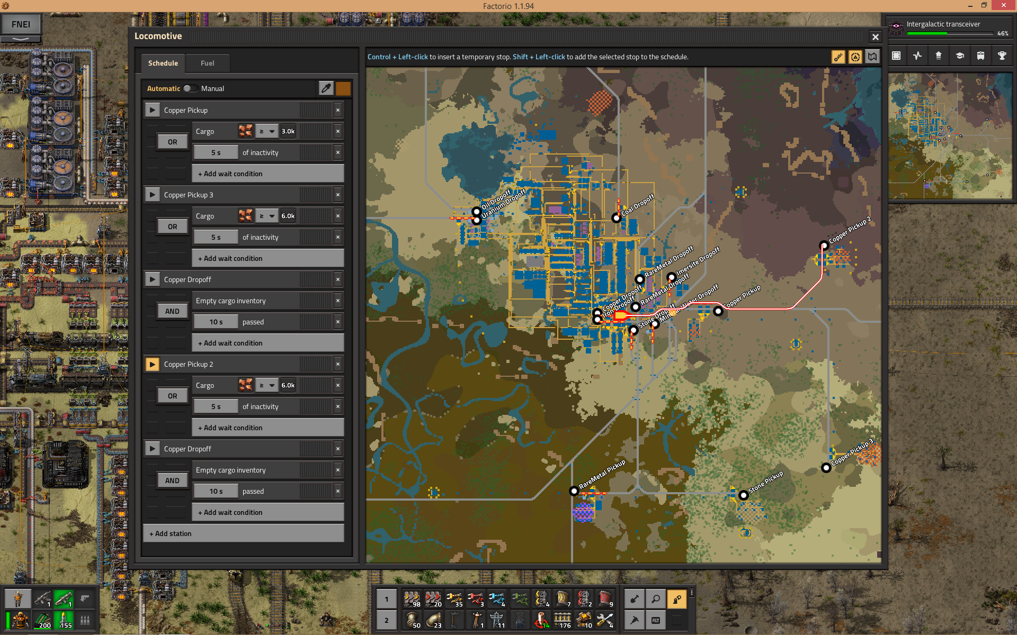Click the Add station button
Screen dimensions: 1017x635
(x=244, y=533)
